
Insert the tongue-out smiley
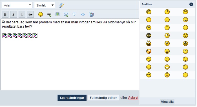tap(167, 75)
